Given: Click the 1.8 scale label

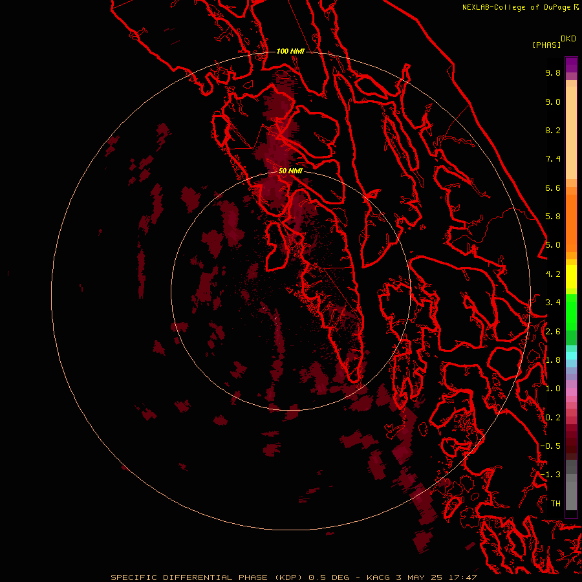Looking at the screenshot, I should 553,360.
